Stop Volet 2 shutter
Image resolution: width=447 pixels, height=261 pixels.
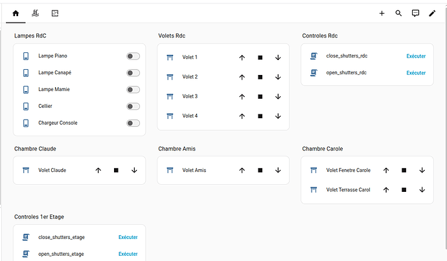(x=260, y=78)
